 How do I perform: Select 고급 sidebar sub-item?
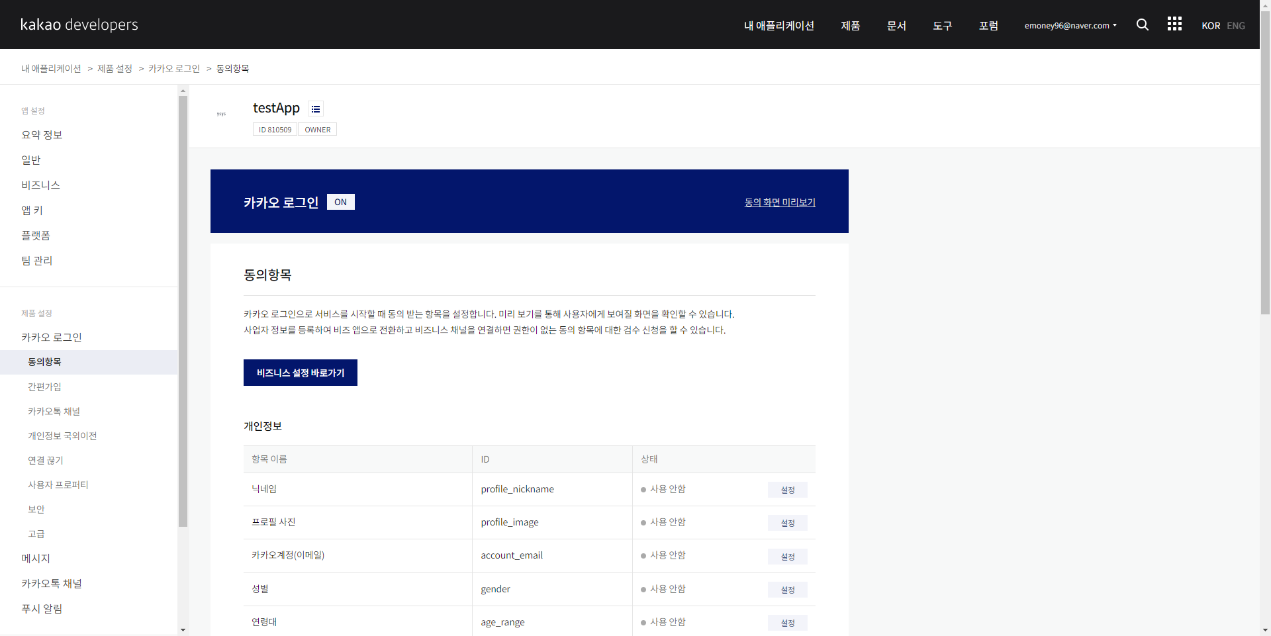click(x=36, y=534)
